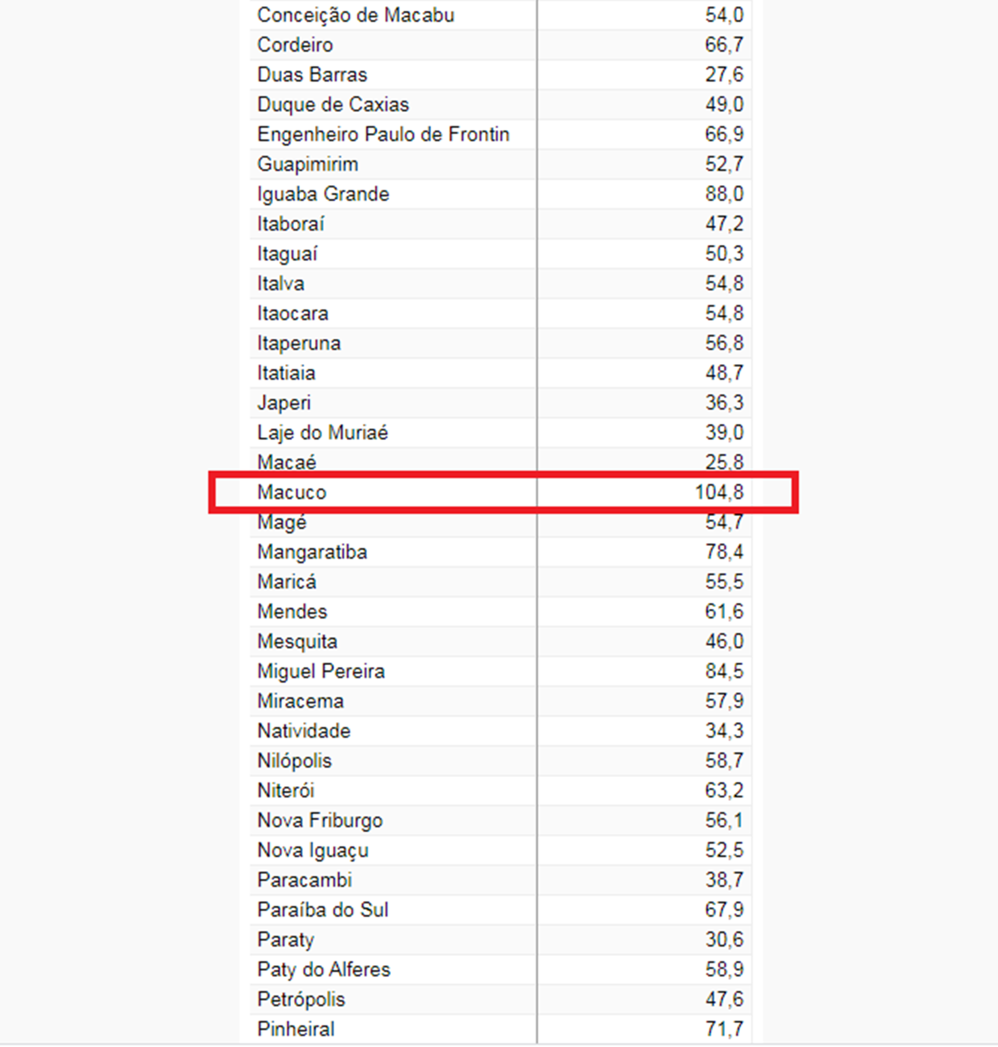The height and width of the screenshot is (1047, 998).
Task: Click the Macuco row name
Action: tap(292, 492)
